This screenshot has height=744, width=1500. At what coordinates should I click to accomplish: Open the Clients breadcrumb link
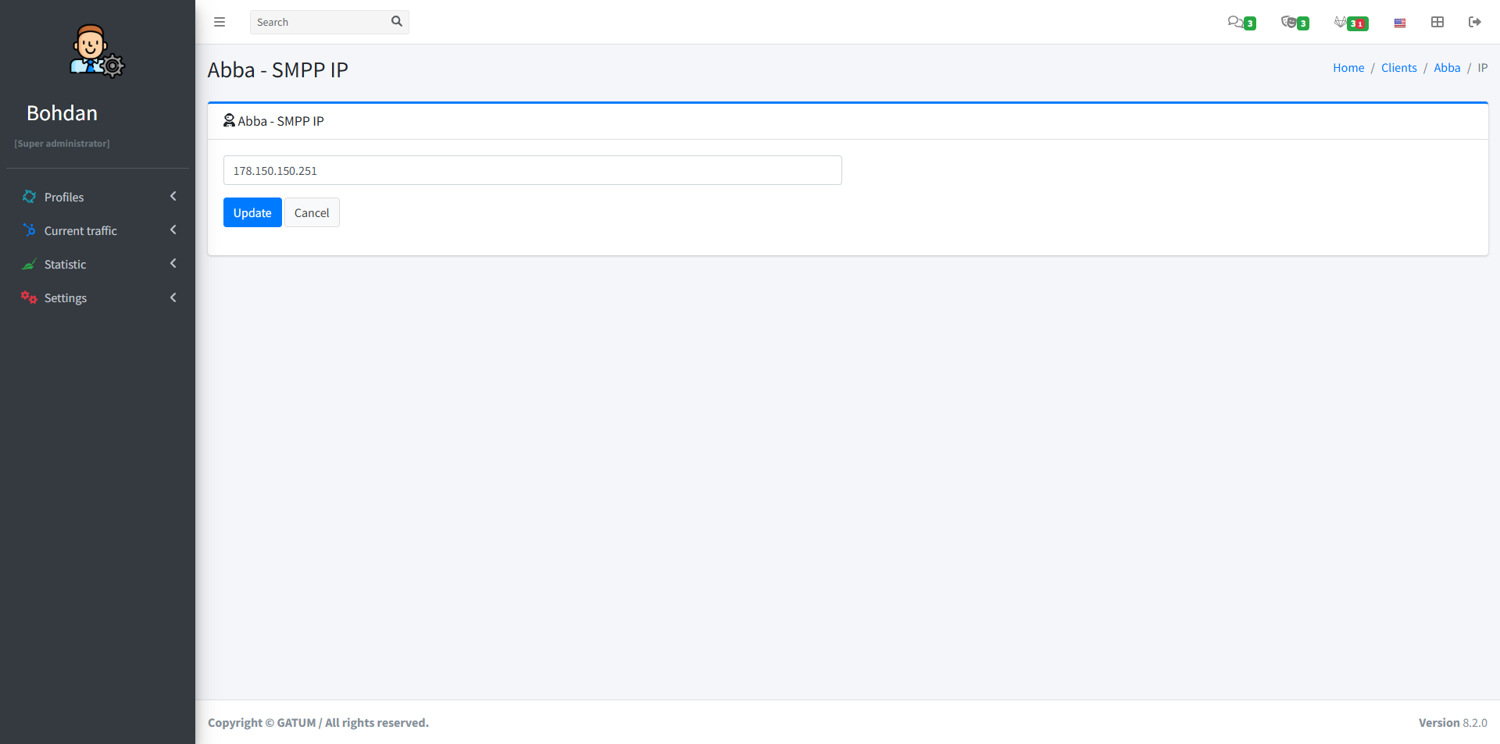tap(1398, 68)
